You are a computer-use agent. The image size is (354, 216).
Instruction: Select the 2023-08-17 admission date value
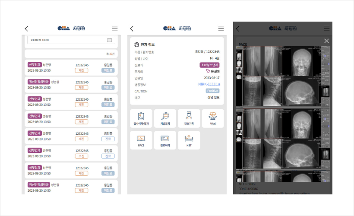pos(212,78)
